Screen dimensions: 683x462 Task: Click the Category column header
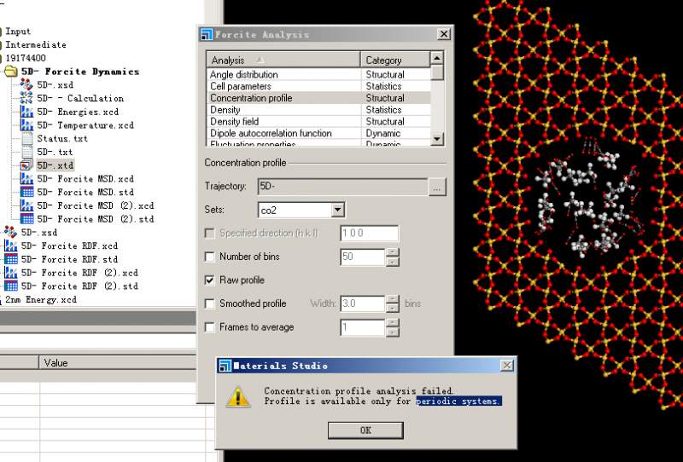click(395, 60)
